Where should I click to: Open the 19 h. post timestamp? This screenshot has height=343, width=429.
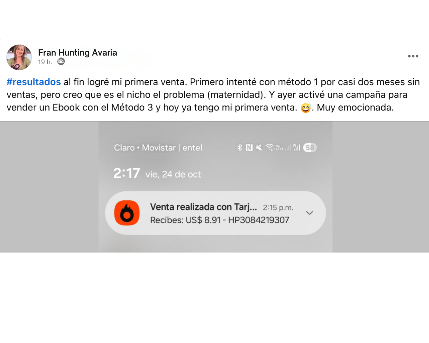tap(45, 62)
